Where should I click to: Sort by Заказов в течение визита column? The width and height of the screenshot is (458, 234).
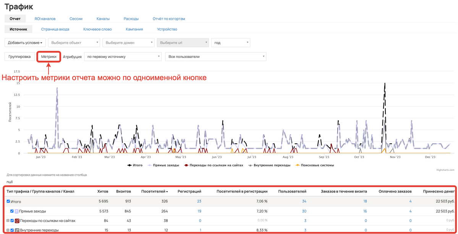coord(344,191)
